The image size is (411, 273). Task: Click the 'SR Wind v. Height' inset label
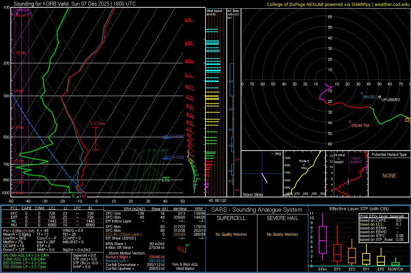click(x=339, y=159)
